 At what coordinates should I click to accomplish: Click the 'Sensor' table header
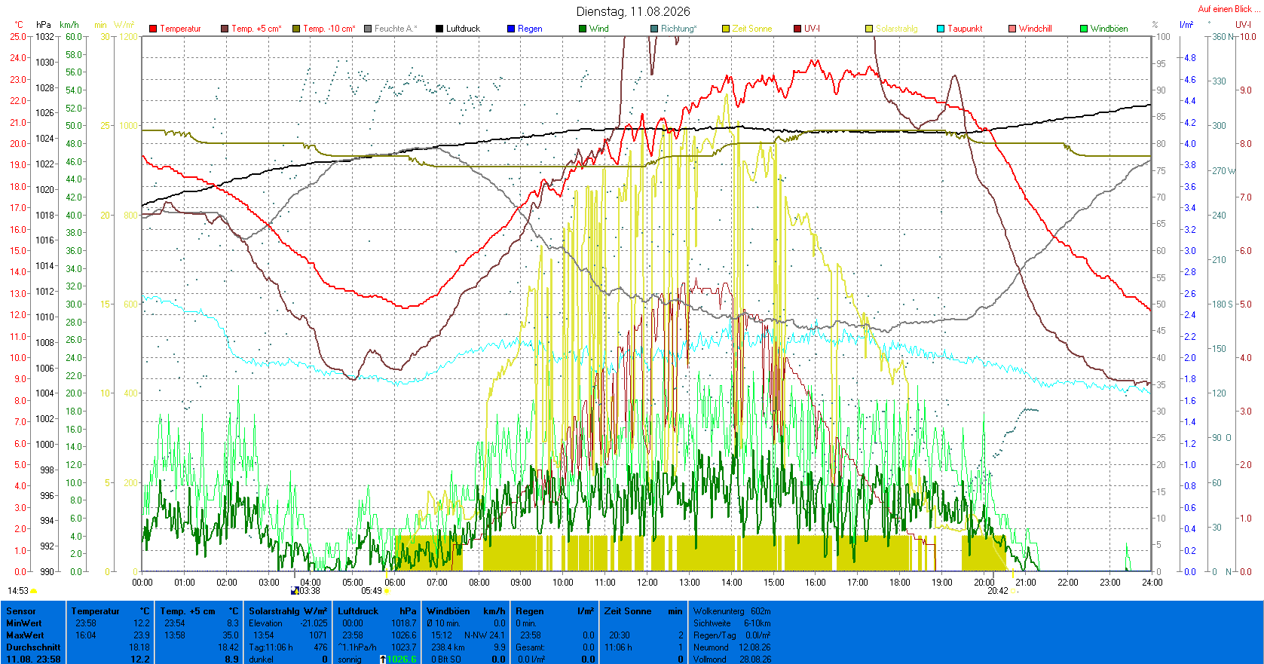point(21,611)
